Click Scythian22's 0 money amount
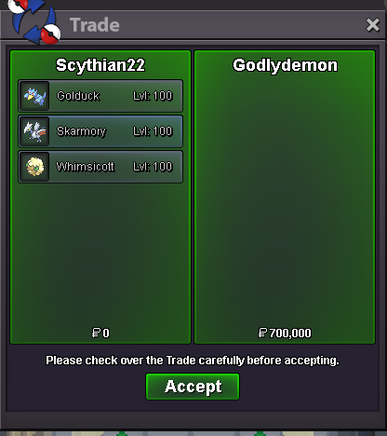The image size is (387, 436). pyautogui.click(x=100, y=334)
